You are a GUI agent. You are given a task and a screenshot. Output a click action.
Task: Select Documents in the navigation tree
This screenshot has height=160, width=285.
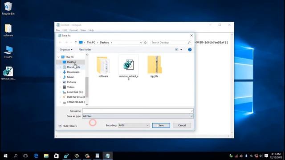click(73, 67)
